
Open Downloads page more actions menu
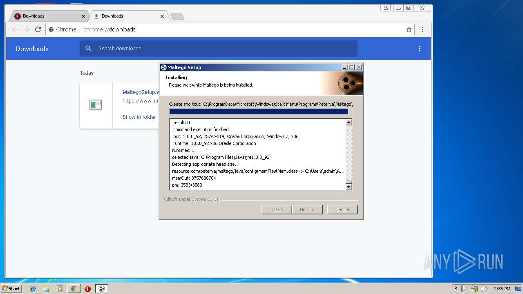click(419, 49)
